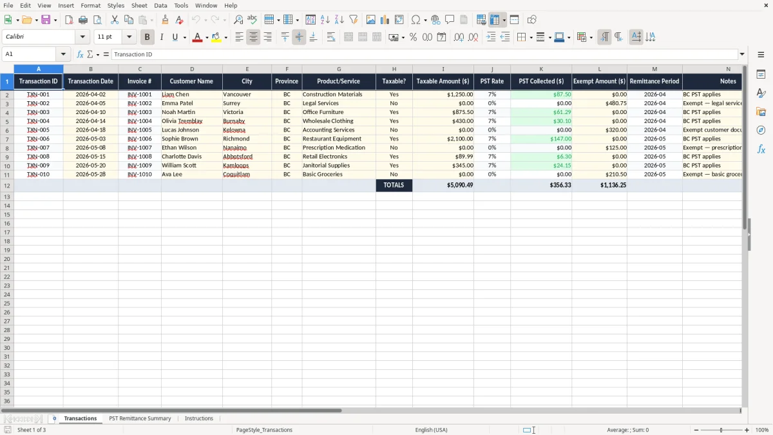Toggle Underline formatting

click(x=175, y=37)
